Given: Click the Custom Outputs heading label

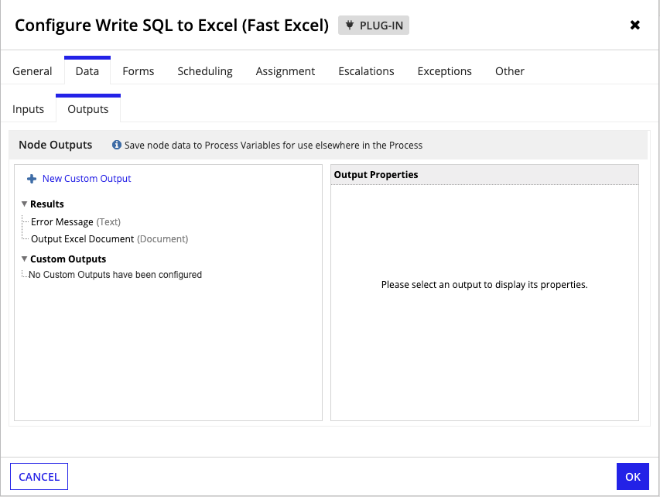Looking at the screenshot, I should 68,259.
